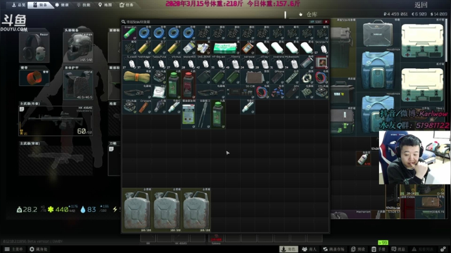Open the 主菜单 main menu
This screenshot has height=253, width=451.
pyautogui.click(x=14, y=249)
